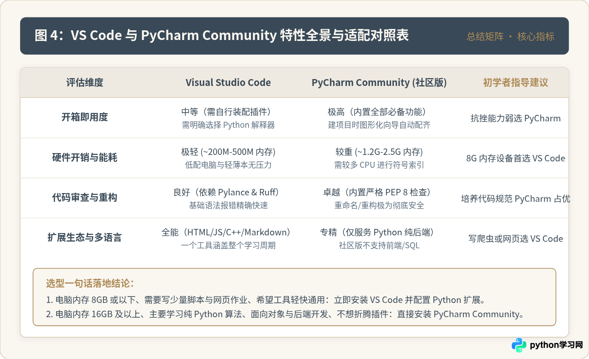589x359 pixels.
Task: Click the note "重命名/重构极为彻底安全"
Action: pos(379,205)
